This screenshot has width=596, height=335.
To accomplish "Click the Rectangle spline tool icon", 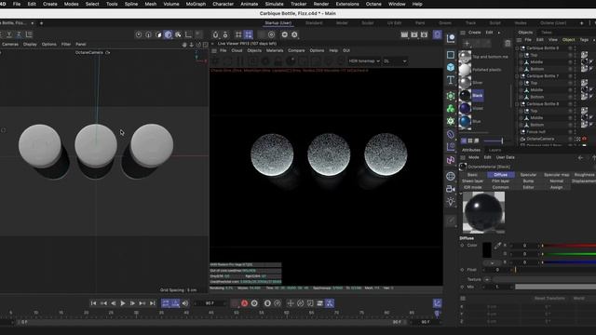I will [451, 55].
